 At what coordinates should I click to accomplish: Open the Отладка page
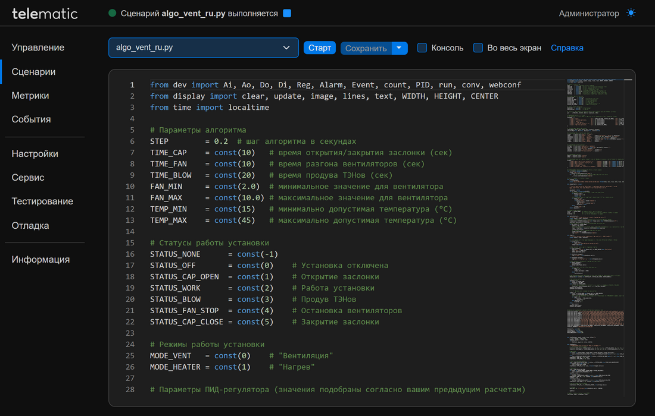[x=30, y=226]
